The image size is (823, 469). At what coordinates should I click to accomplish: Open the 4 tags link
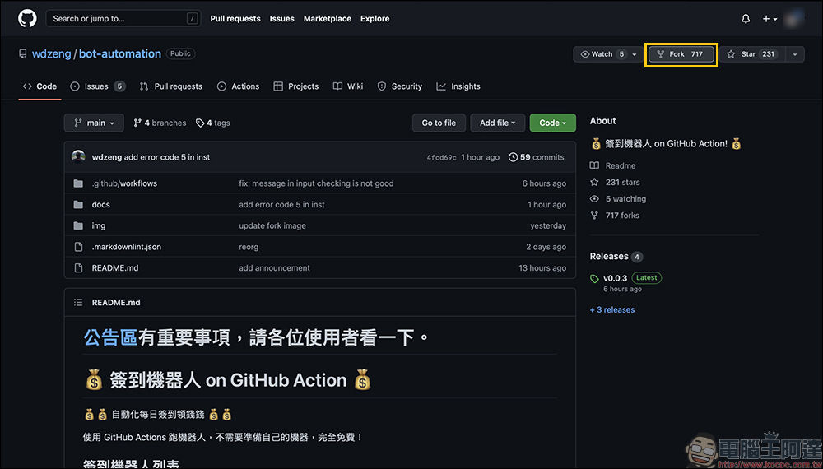tap(213, 123)
